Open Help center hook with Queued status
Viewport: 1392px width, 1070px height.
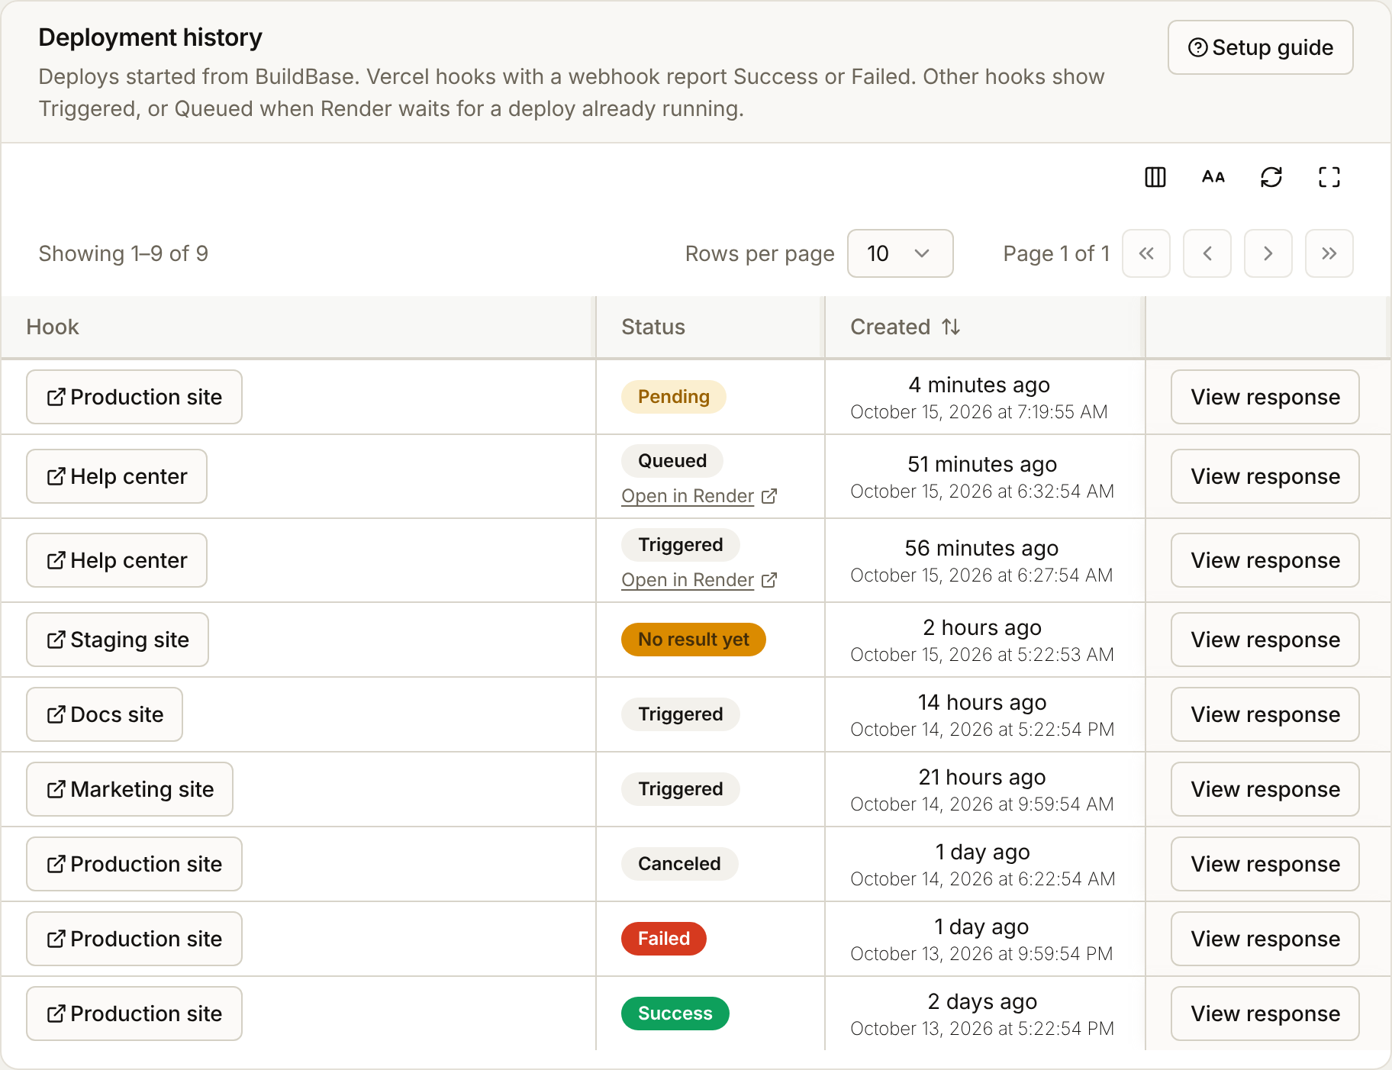click(x=117, y=476)
